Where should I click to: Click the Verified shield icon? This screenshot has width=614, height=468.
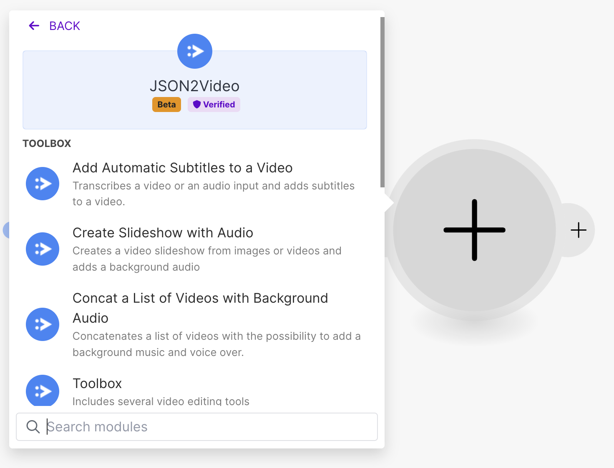(197, 105)
